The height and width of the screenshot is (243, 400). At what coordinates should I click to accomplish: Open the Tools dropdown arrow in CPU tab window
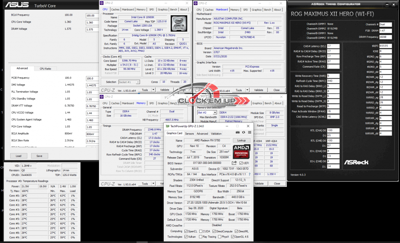click(154, 90)
